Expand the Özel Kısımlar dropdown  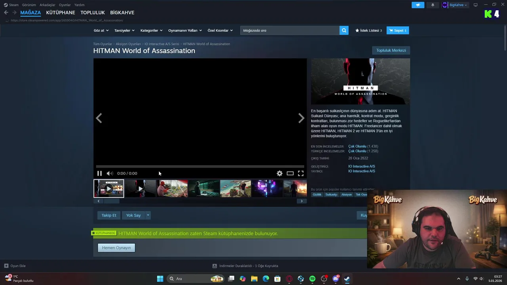[220, 30]
